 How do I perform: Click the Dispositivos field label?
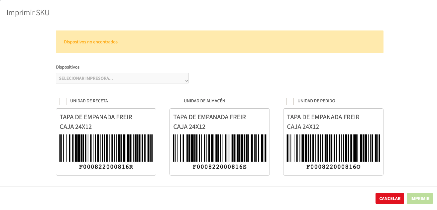point(68,67)
